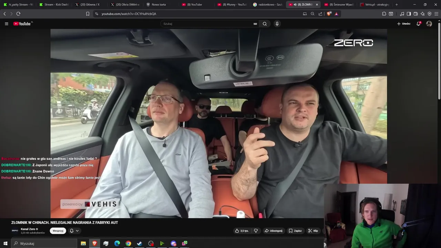Click the Klip clip button
Screen dimensions: 441x248
tap(313, 231)
